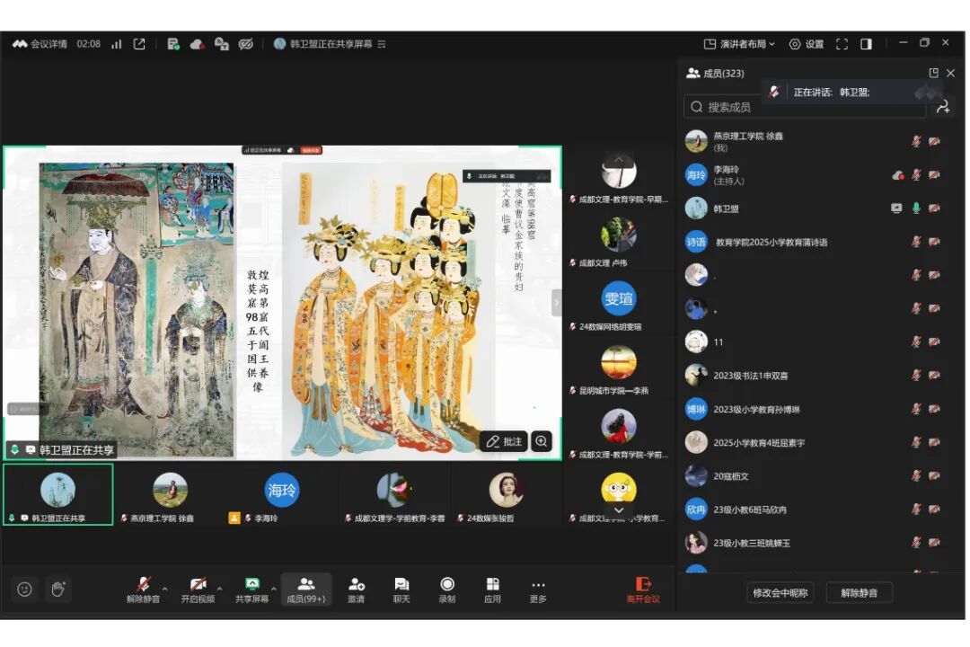
Task: Click the green microphone icon of 韩卫盟
Action: (x=916, y=208)
